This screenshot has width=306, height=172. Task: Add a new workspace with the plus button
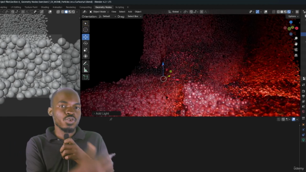click(128, 7)
